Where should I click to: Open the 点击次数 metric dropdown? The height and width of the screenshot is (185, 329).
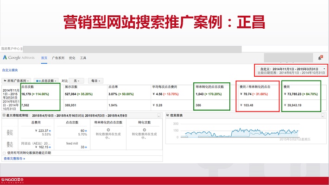pos(46,80)
